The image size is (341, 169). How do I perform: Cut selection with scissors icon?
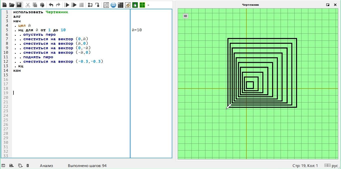coord(28,5)
